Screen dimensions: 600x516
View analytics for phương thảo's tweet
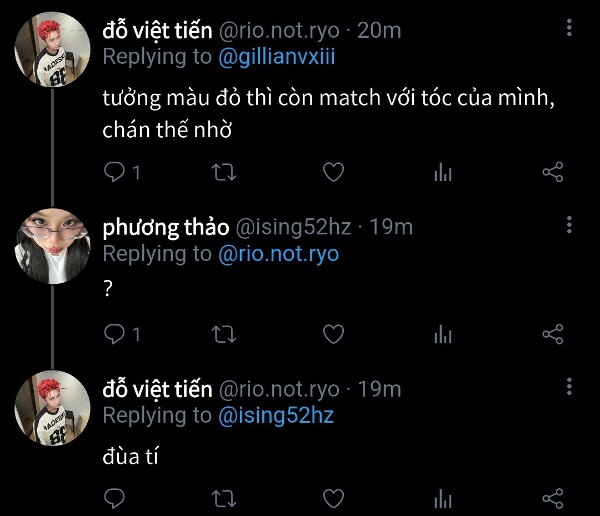[443, 335]
